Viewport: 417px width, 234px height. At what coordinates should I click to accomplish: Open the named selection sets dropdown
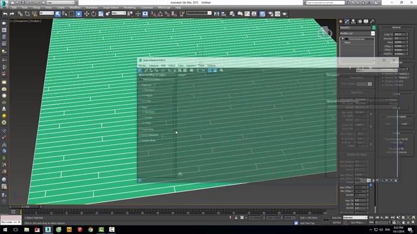click(x=199, y=13)
